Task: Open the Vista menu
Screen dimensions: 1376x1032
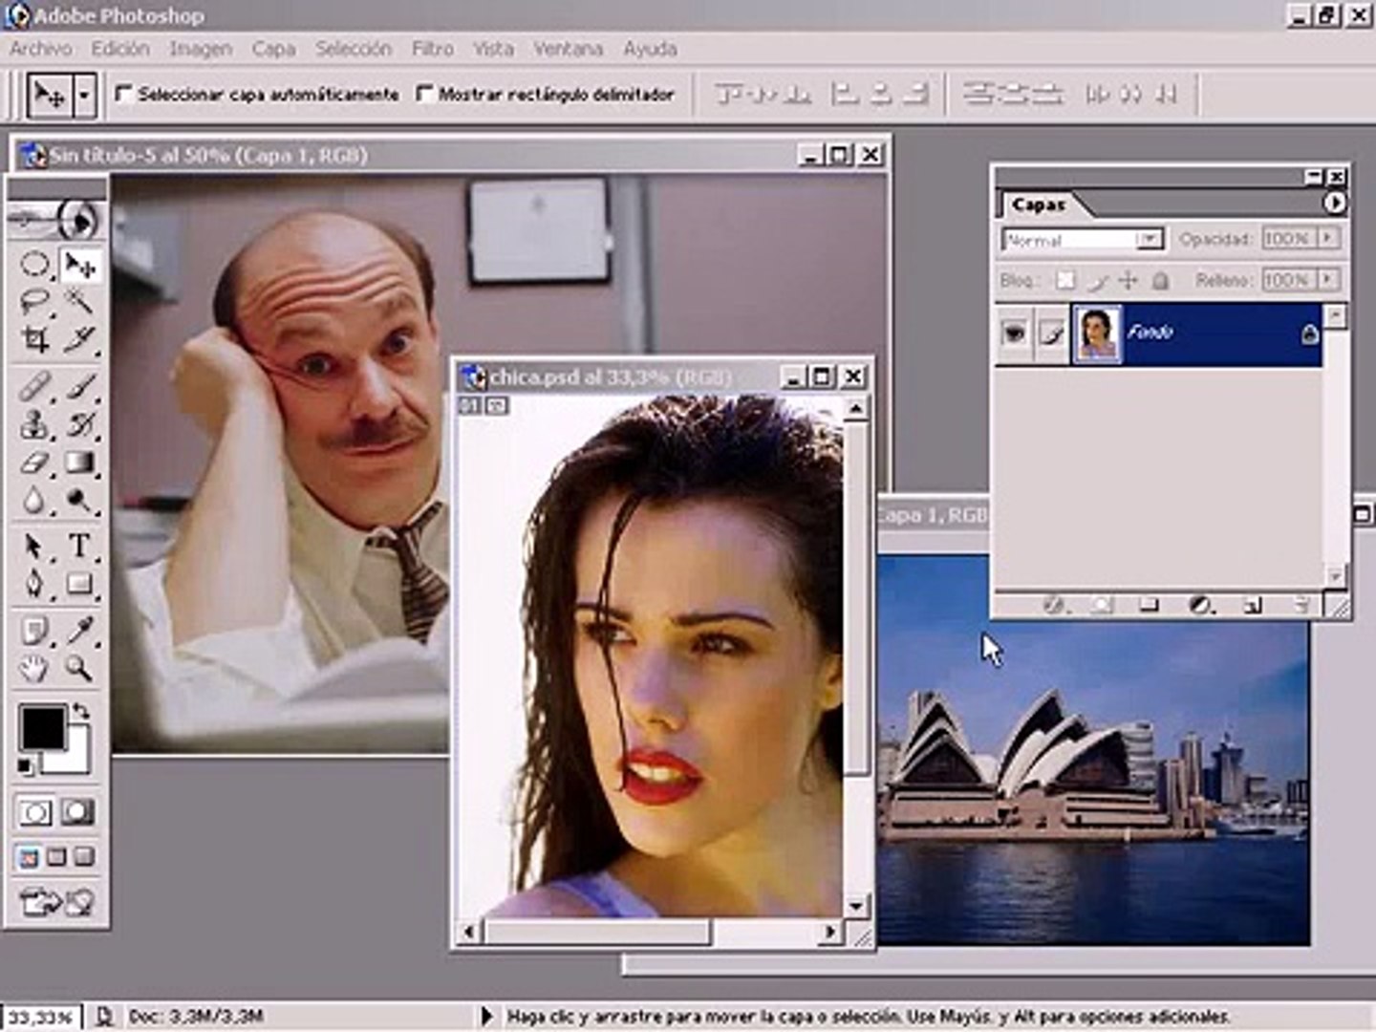Action: tap(493, 48)
